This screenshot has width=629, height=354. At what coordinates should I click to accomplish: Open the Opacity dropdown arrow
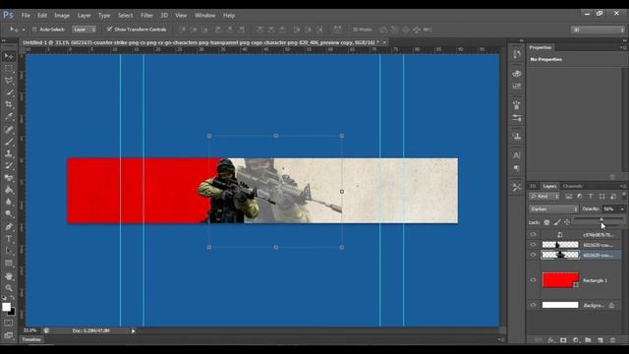coord(622,209)
